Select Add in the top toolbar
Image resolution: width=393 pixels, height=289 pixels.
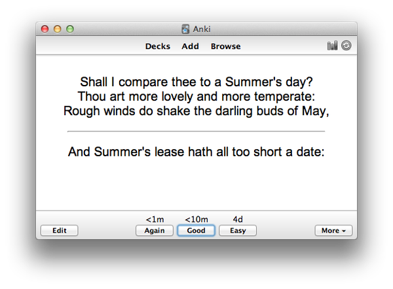[190, 46]
